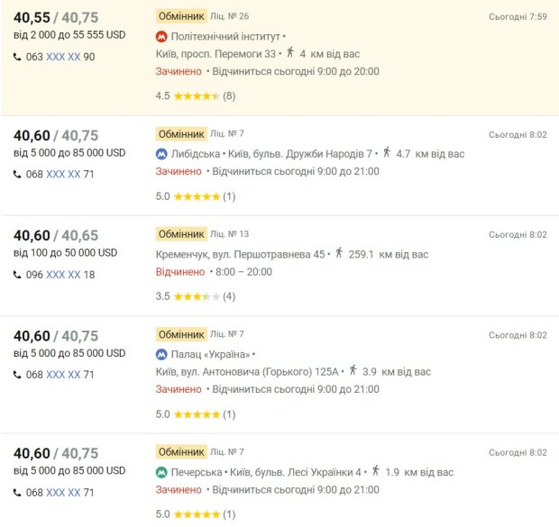
Task: Click the phone icon next to 096 number
Action: [17, 275]
